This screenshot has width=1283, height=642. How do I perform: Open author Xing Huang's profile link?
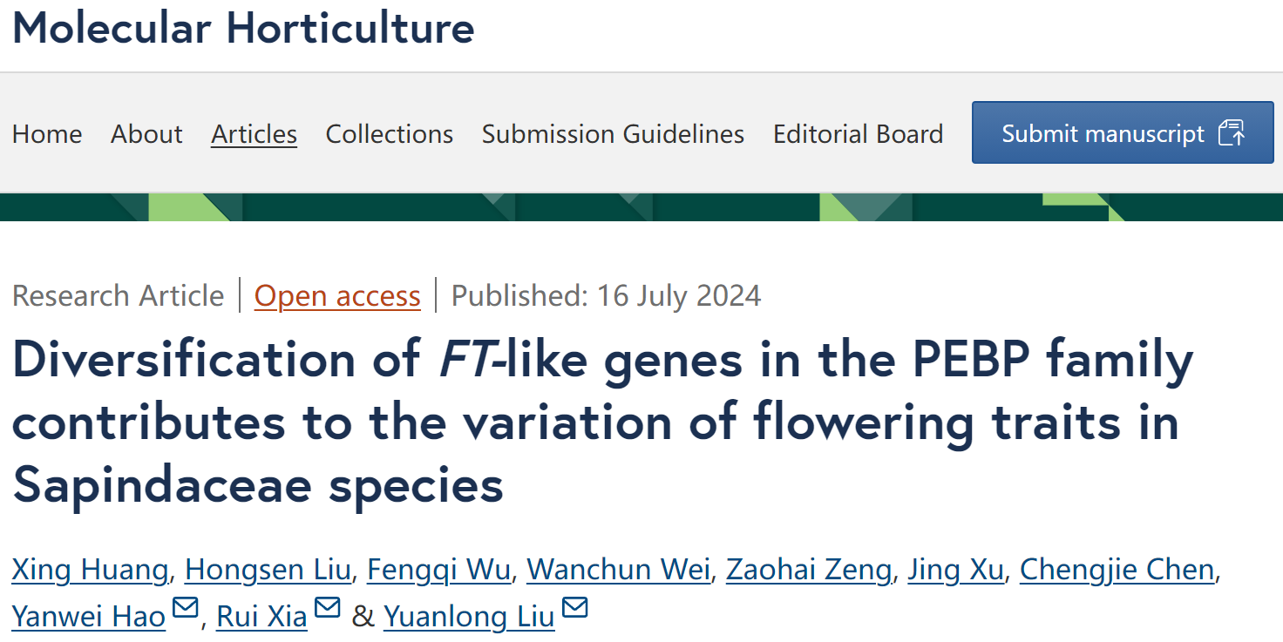point(90,570)
